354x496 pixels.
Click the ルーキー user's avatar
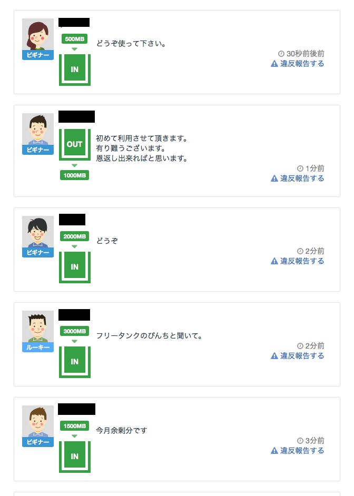pos(38,327)
